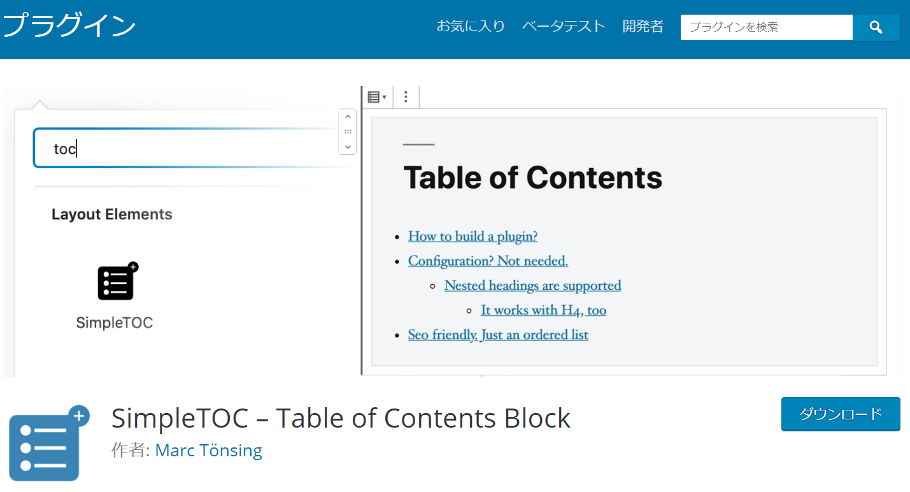This screenshot has height=492, width=910.
Task: Move block up with the up chevron
Action: point(348,117)
